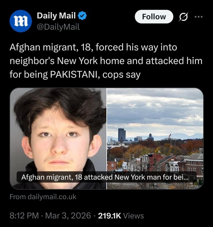The height and width of the screenshot is (227, 213).
Task: Click the tweet text about Afghan migrant
Action: click(x=106, y=61)
